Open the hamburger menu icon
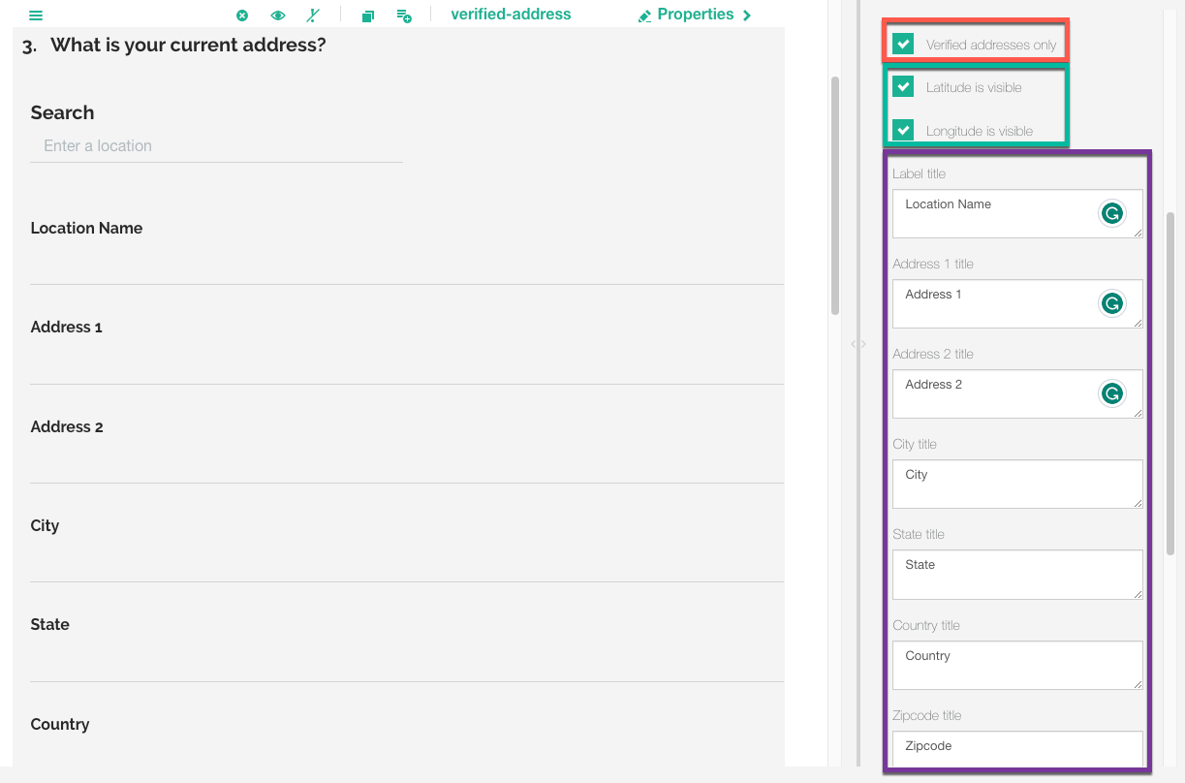Viewport: 1185px width, 783px height. click(x=36, y=16)
